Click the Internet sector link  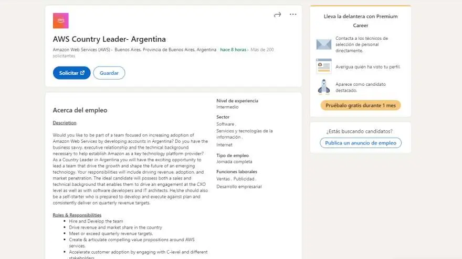pos(224,145)
